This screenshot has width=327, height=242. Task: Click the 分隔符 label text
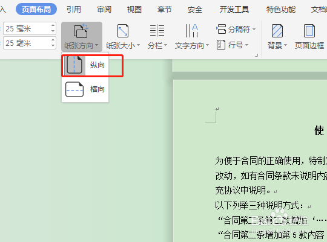239,30
